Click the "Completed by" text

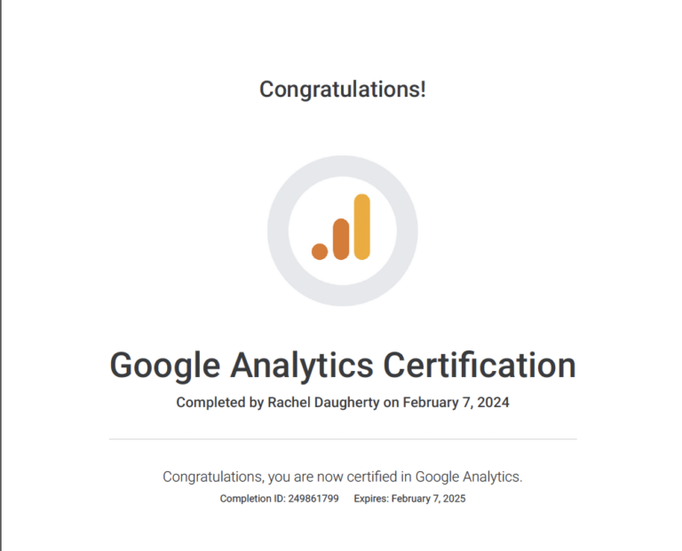pos(219,403)
